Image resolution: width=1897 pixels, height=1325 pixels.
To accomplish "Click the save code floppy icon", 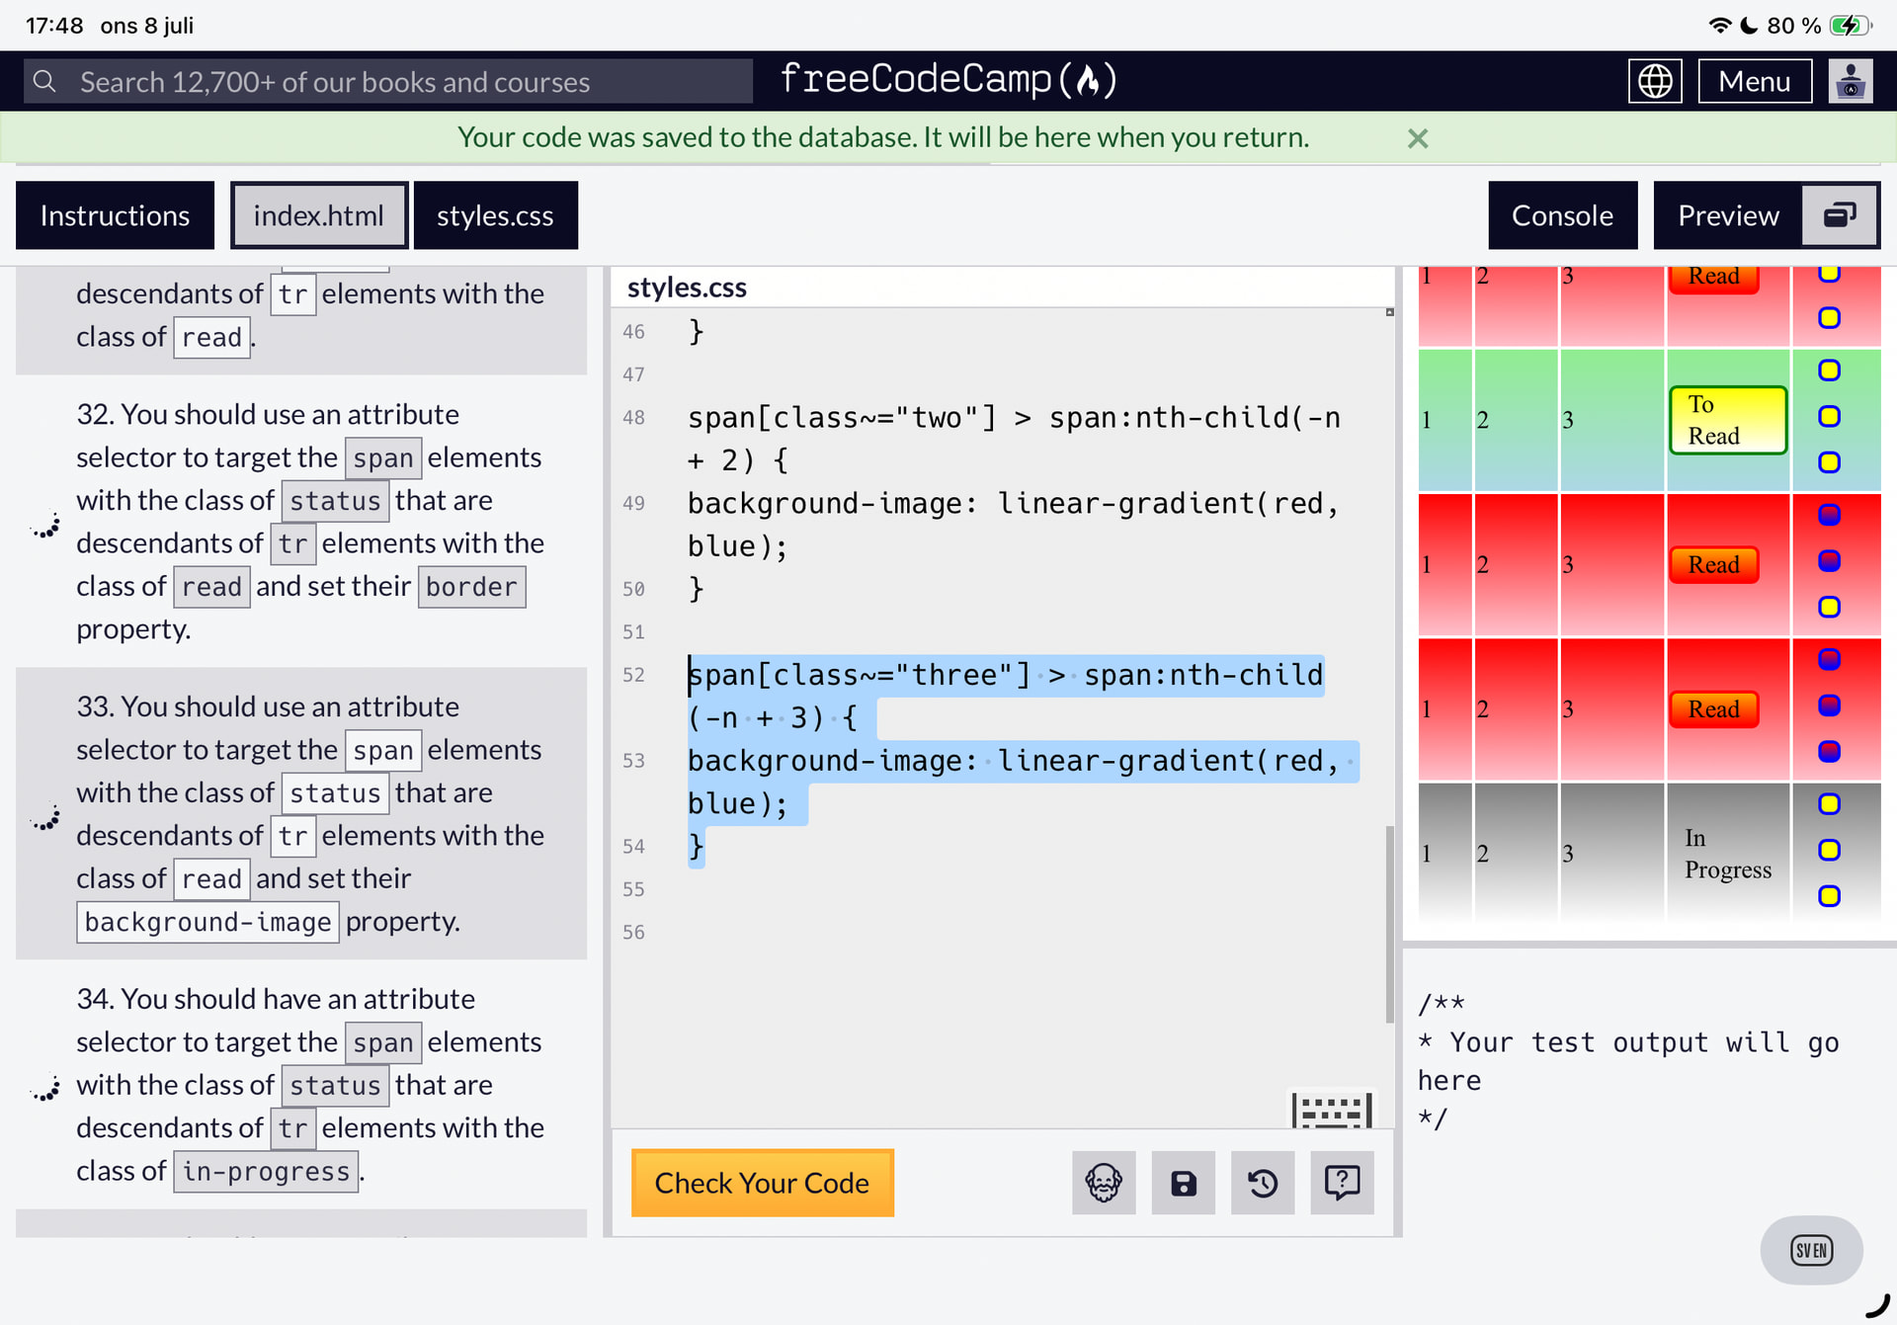I will click(x=1183, y=1183).
